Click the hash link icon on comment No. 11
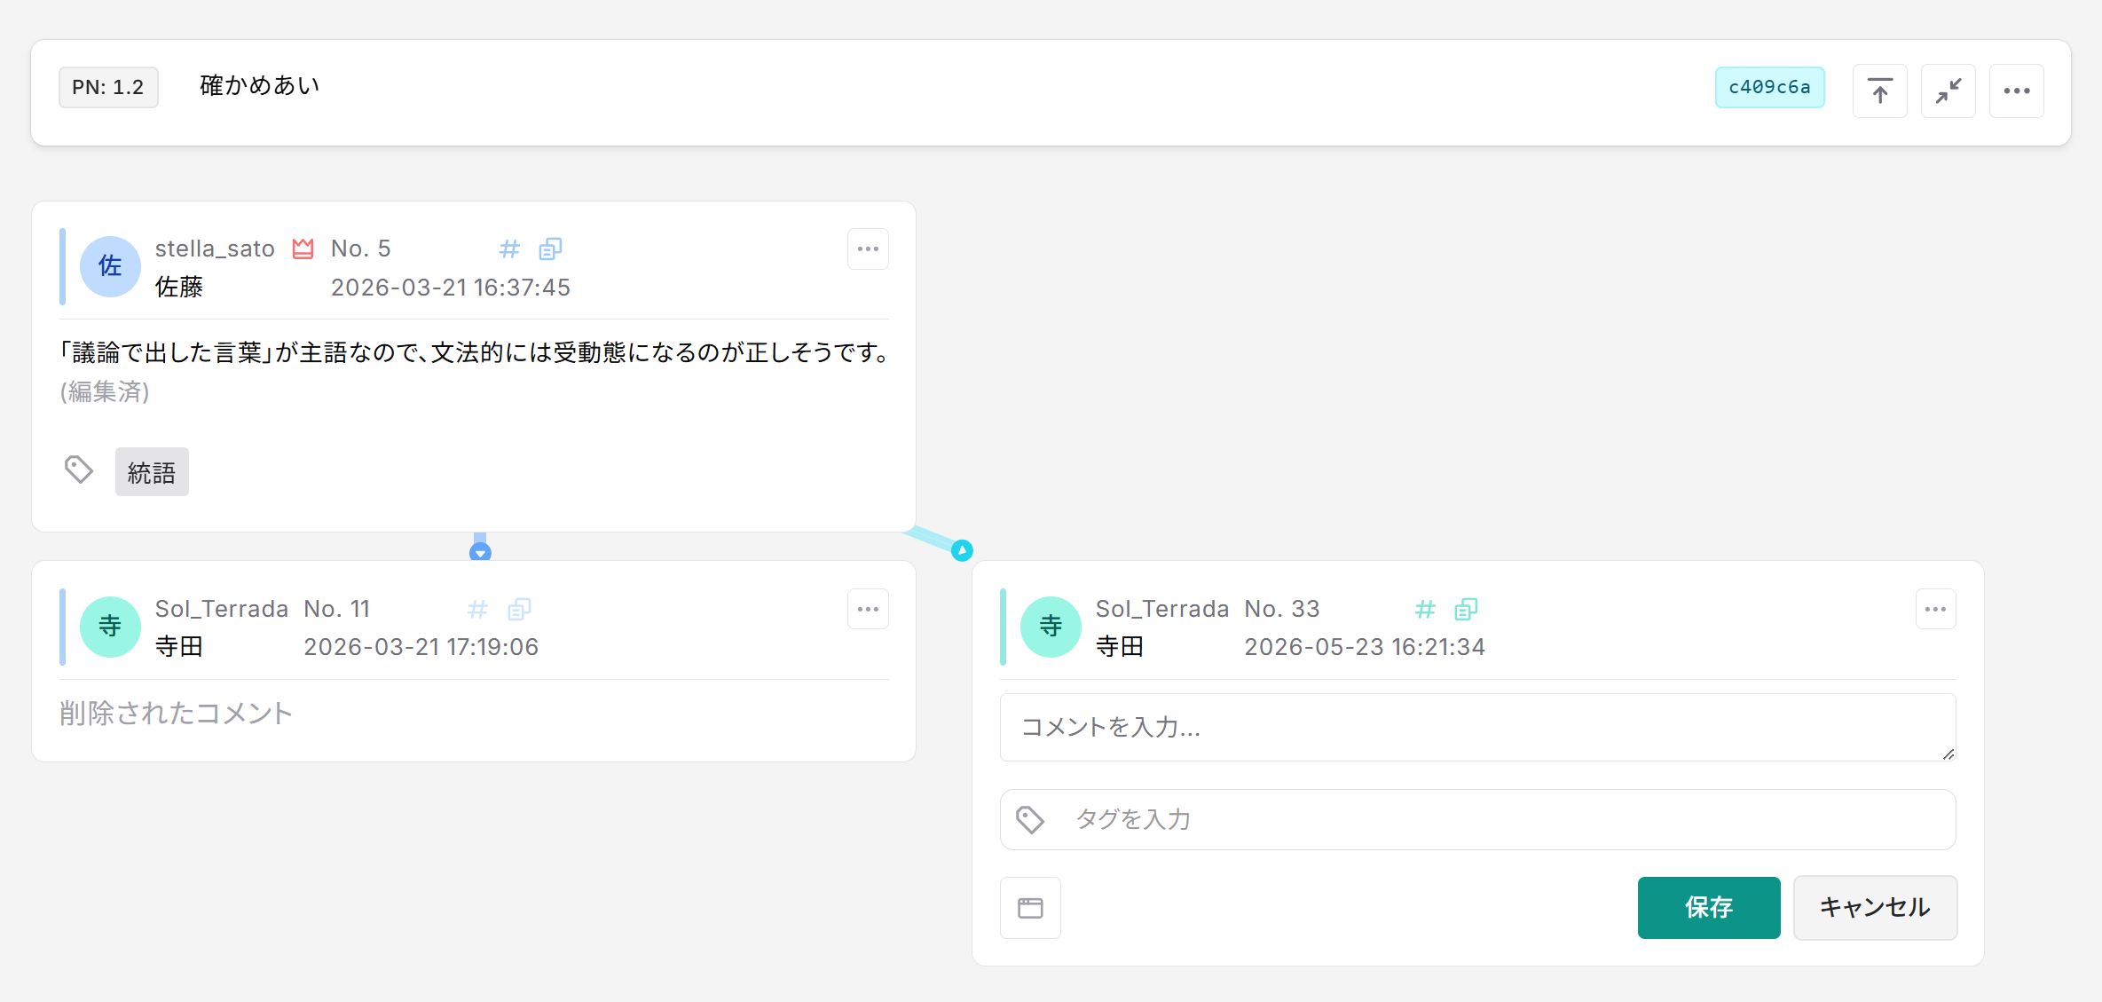The height and width of the screenshot is (1002, 2102). tap(477, 609)
